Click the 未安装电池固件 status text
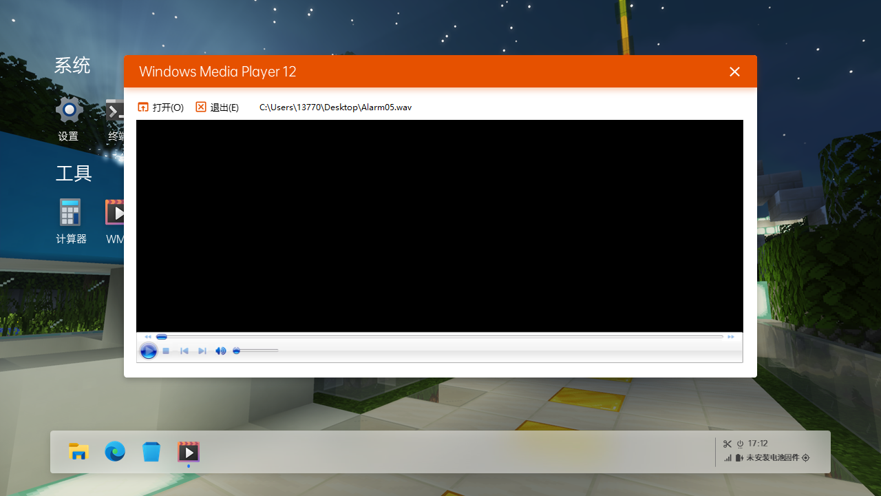Screen dimensions: 881x496 tap(773, 457)
